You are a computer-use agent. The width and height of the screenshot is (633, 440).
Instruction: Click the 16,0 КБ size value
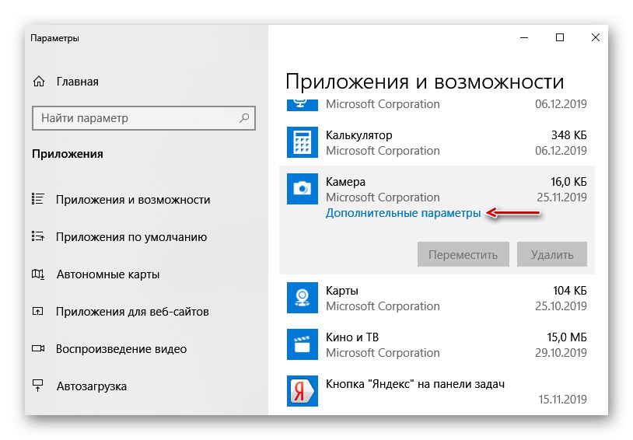coord(568,182)
